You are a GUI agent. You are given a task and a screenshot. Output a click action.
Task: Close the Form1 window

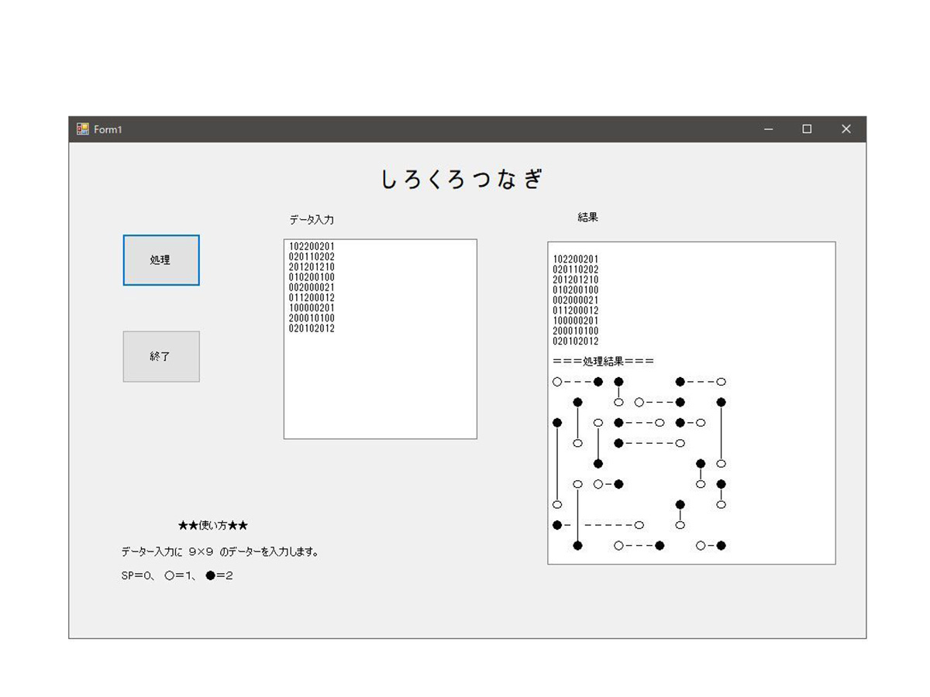point(846,129)
